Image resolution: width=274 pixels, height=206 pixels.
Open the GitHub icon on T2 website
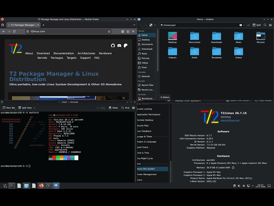(x=113, y=46)
